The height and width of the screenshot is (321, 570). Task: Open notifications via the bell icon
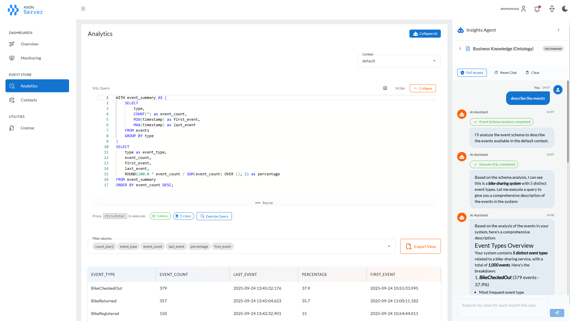(x=537, y=9)
